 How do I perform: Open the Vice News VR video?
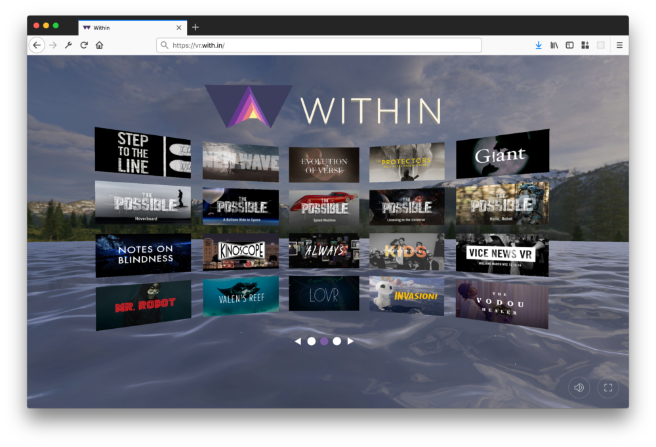[502, 255]
